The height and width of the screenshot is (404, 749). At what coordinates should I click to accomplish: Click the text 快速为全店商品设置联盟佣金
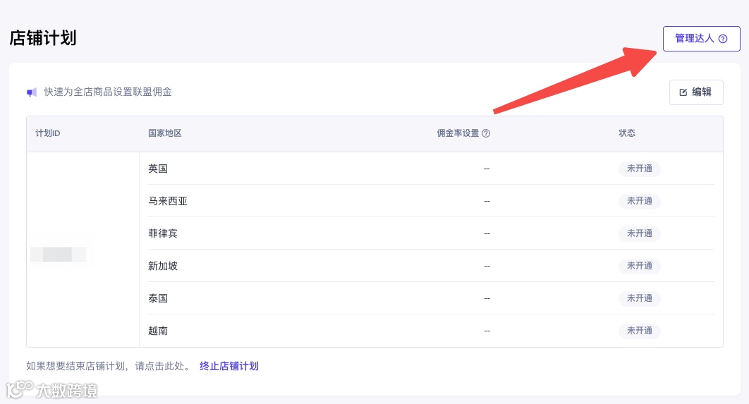[108, 92]
